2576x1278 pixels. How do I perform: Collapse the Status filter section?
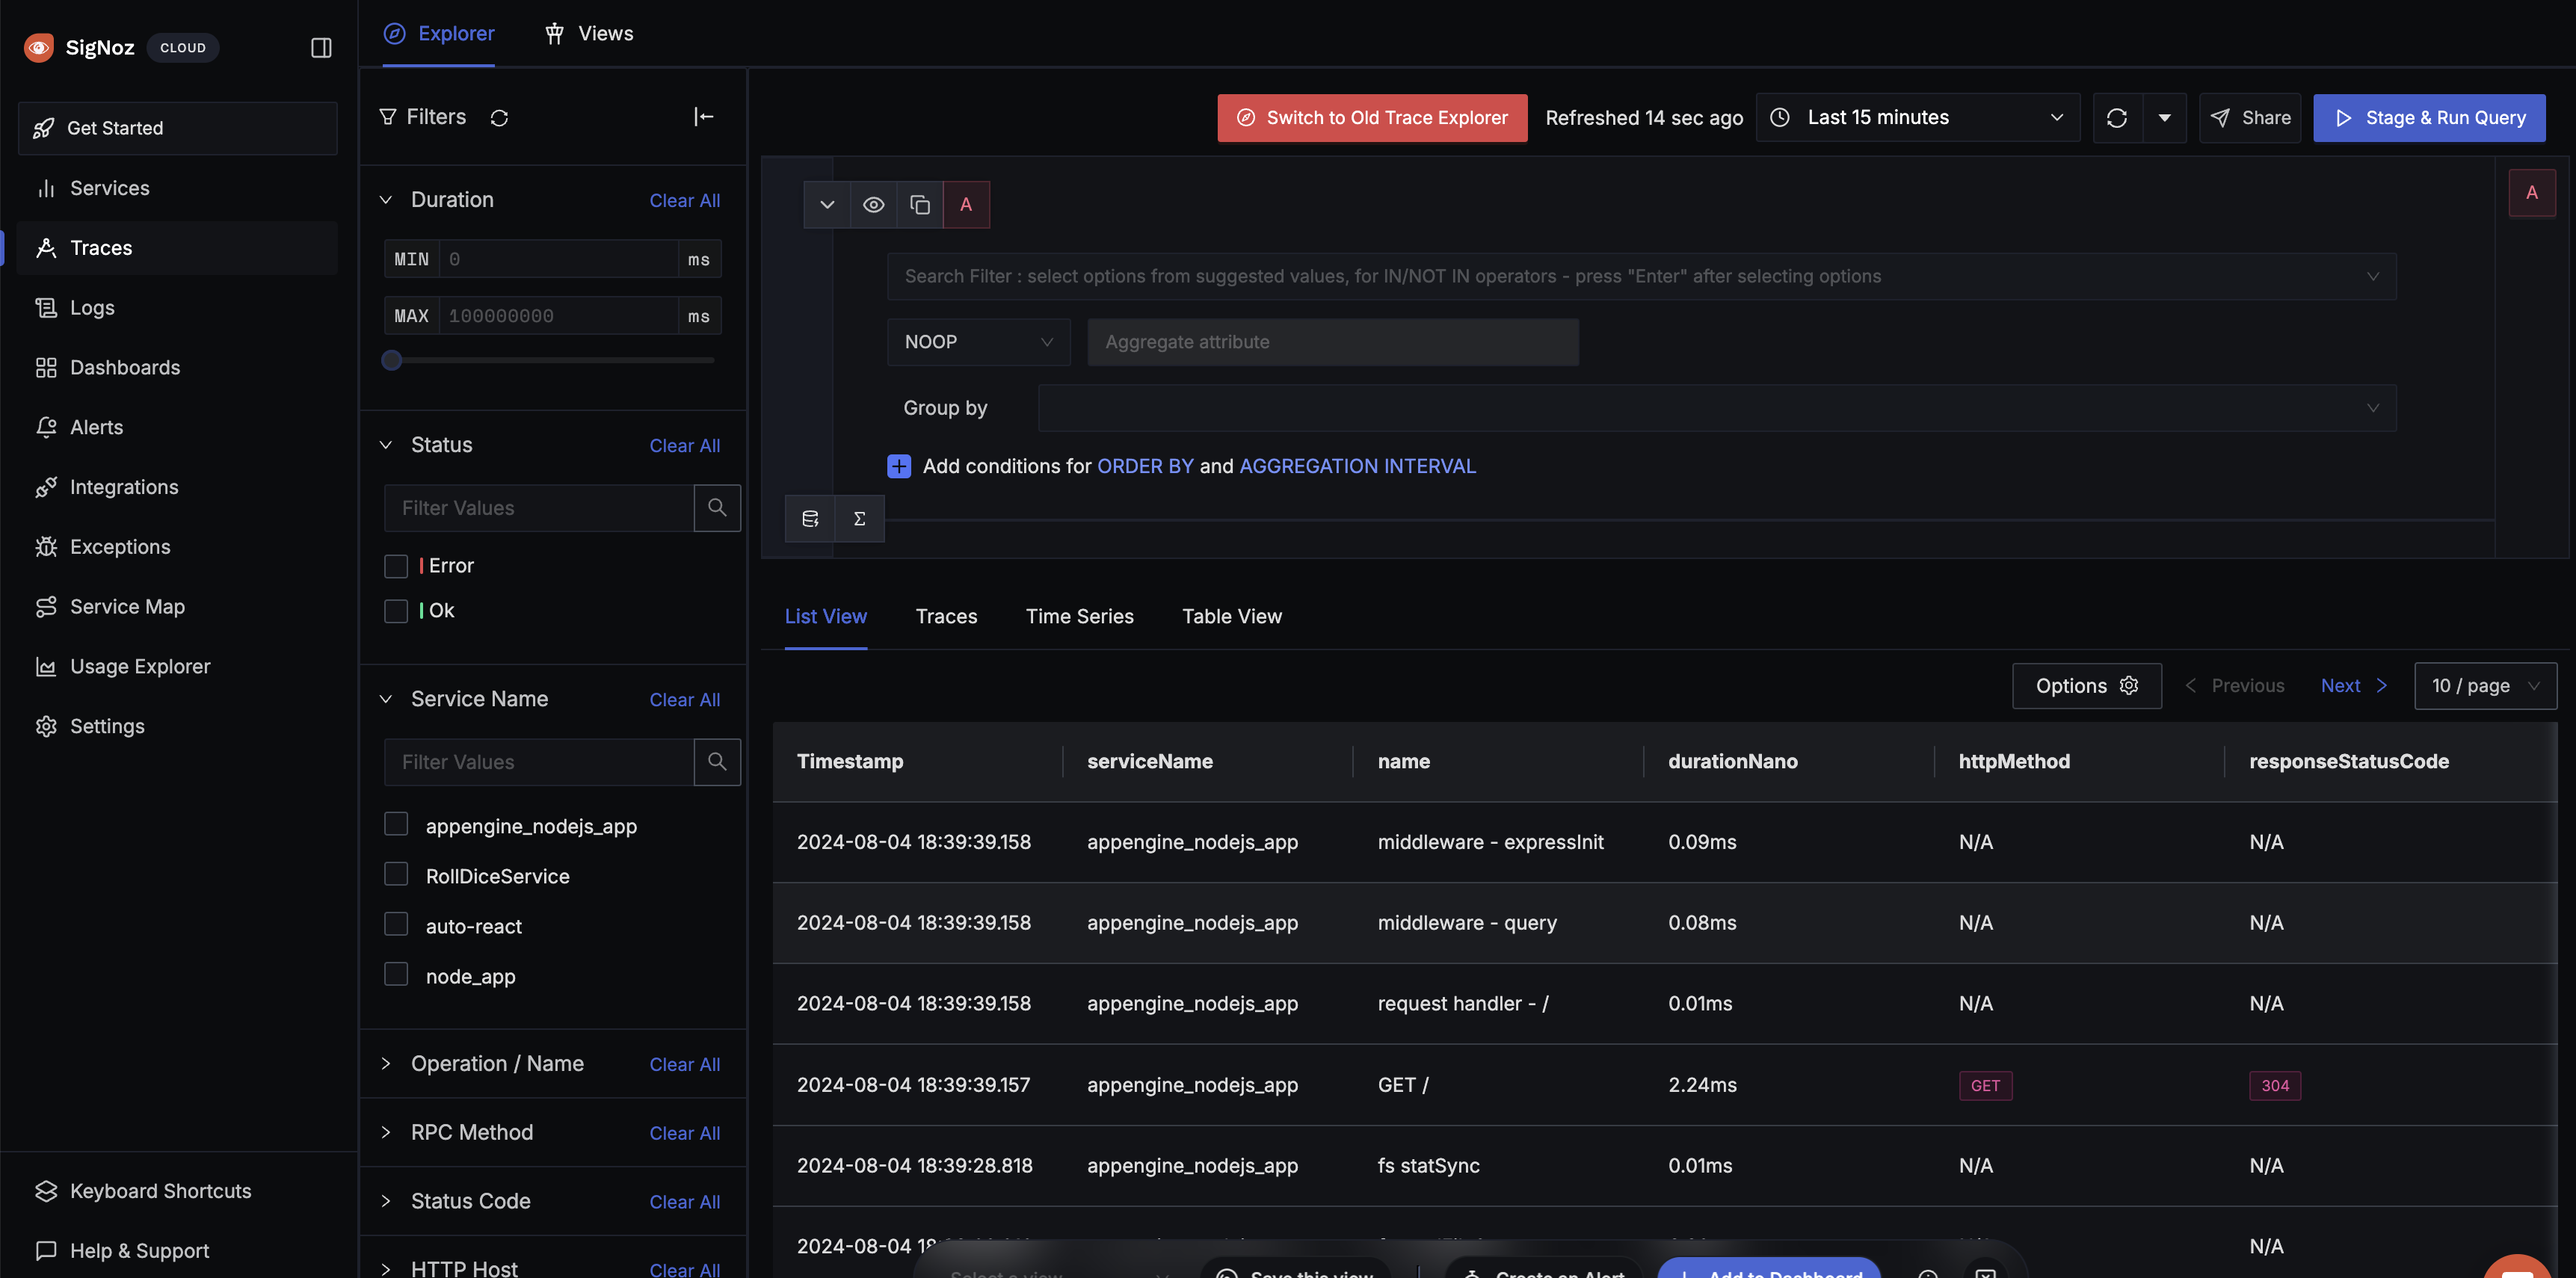[386, 445]
